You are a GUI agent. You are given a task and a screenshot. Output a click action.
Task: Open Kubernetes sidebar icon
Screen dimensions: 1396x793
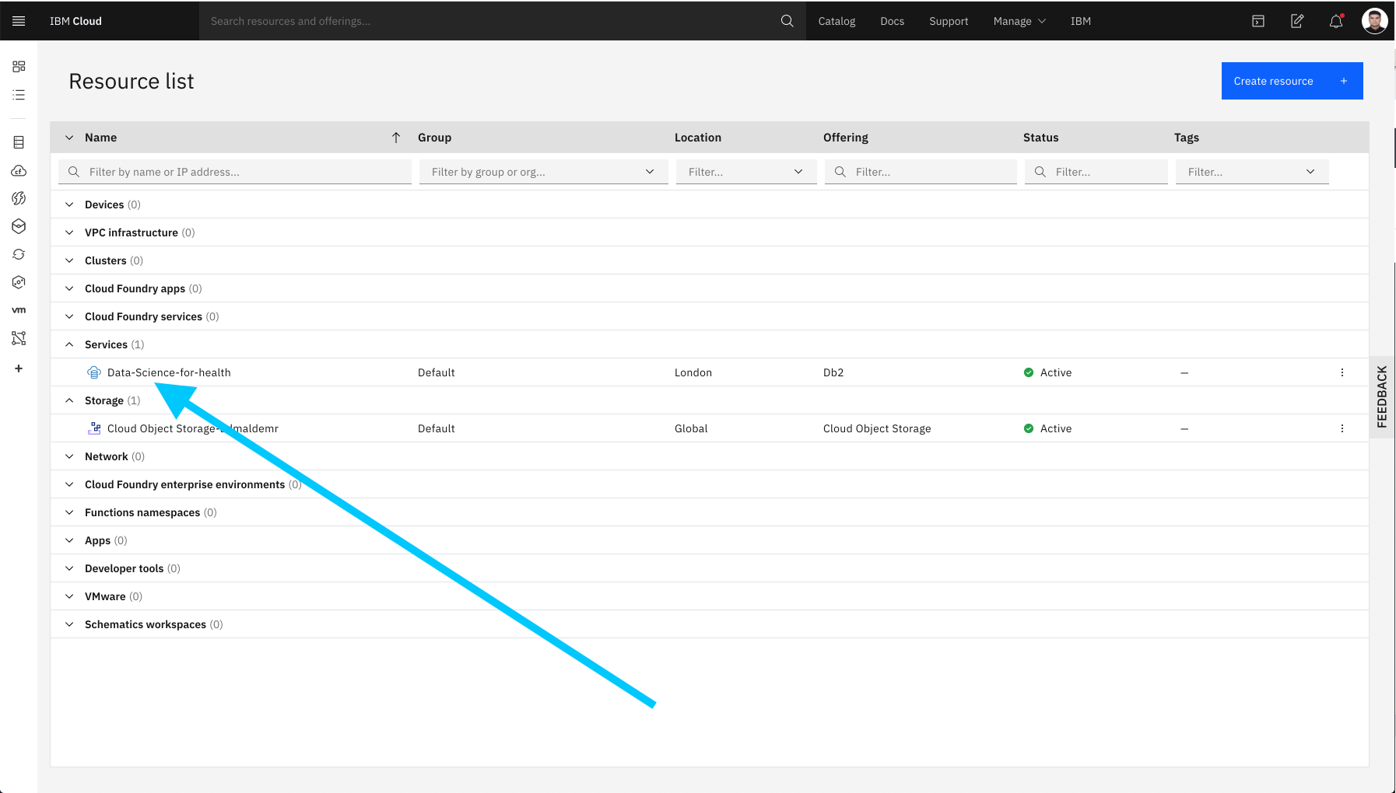19,226
